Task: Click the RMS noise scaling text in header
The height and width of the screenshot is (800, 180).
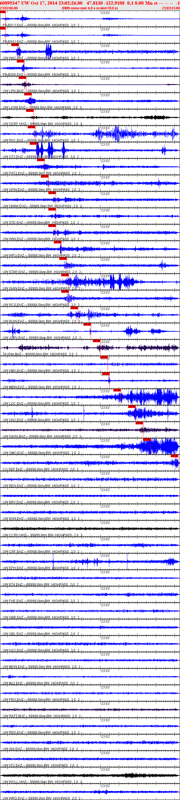Action: [89, 8]
